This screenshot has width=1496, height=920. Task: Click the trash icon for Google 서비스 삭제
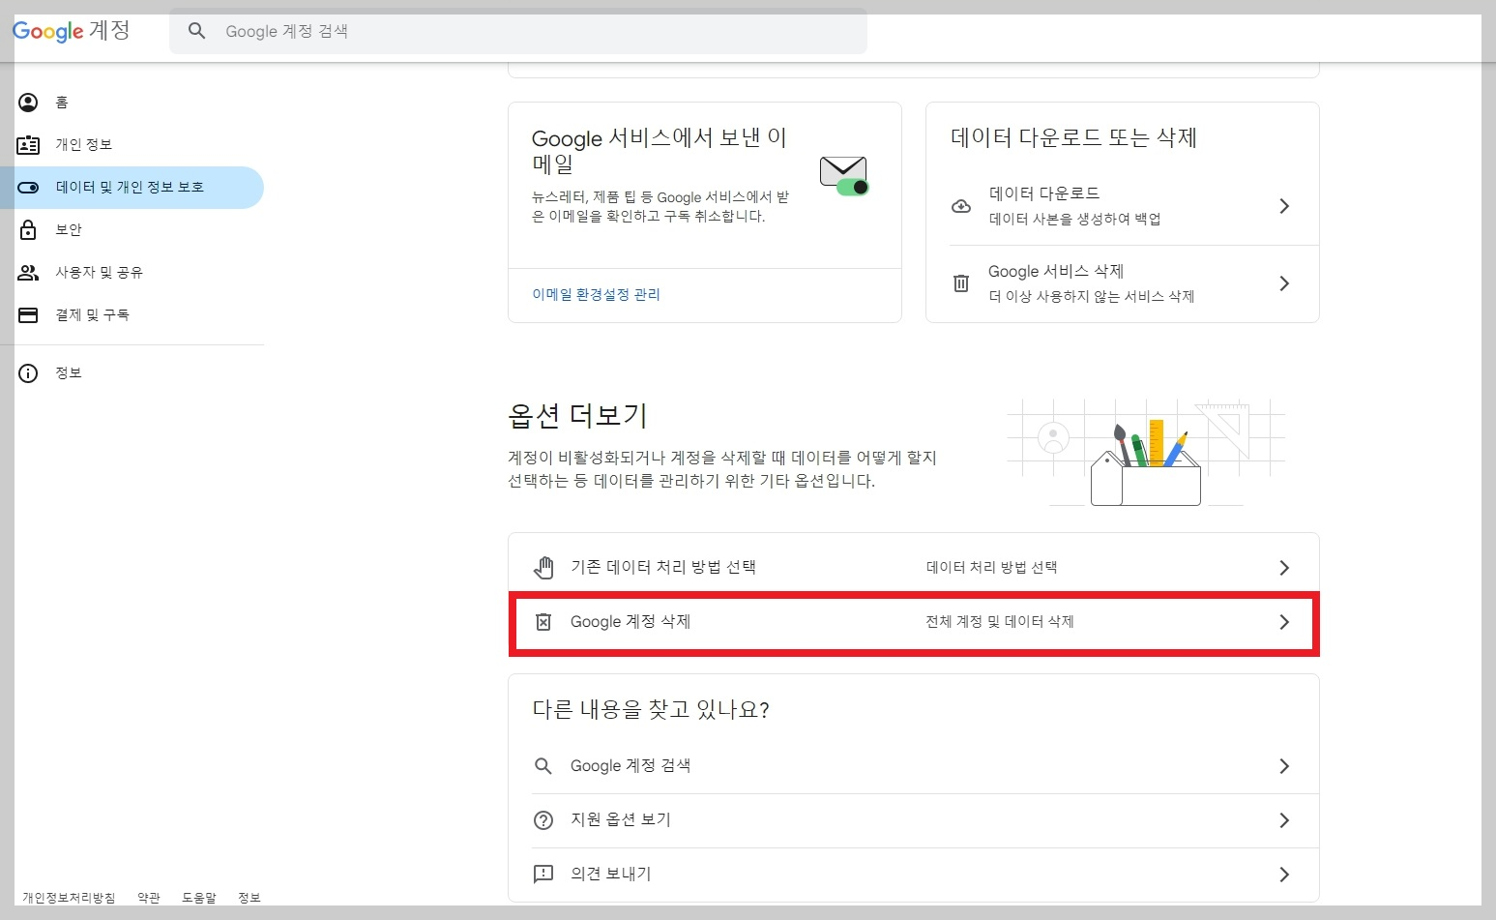click(961, 283)
